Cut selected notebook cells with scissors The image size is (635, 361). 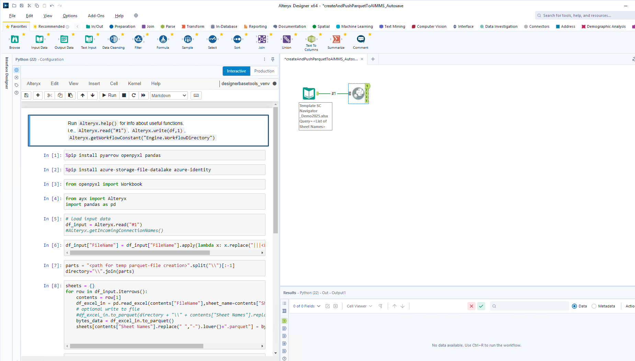click(x=50, y=95)
